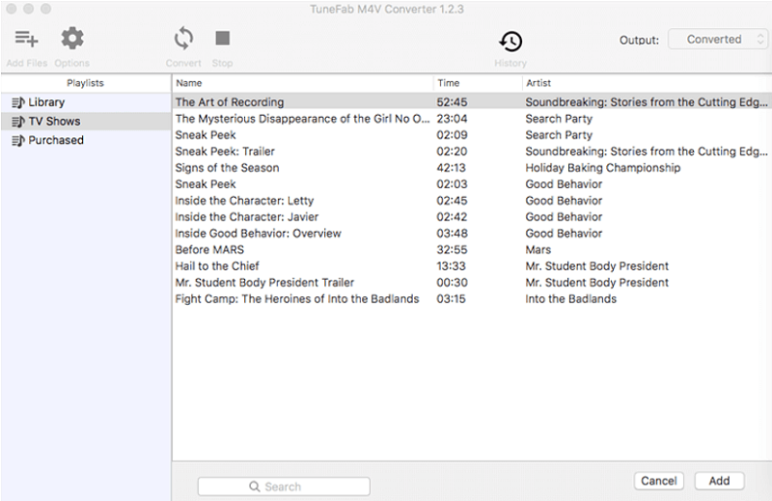Select the "Sneak Peek: Trailer" row
Image resolution: width=772 pixels, height=501 pixels.
(472, 152)
